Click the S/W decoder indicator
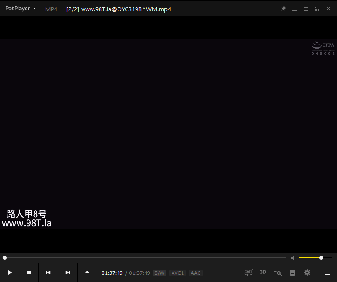The width and height of the screenshot is (337, 282). (x=159, y=273)
